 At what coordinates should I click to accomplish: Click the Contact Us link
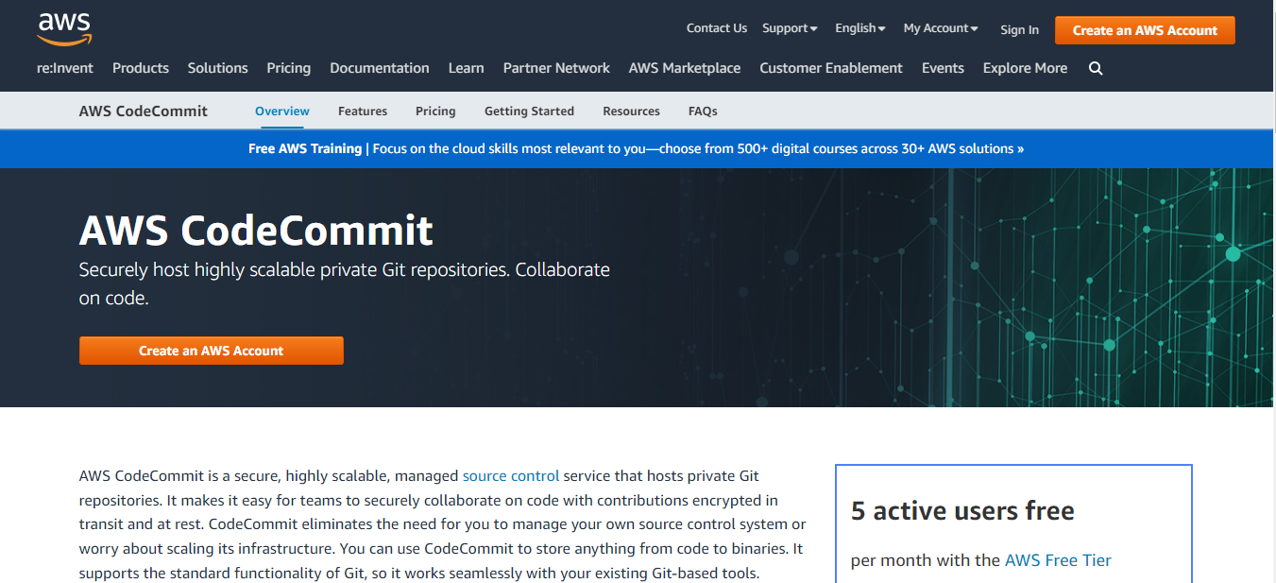(717, 28)
